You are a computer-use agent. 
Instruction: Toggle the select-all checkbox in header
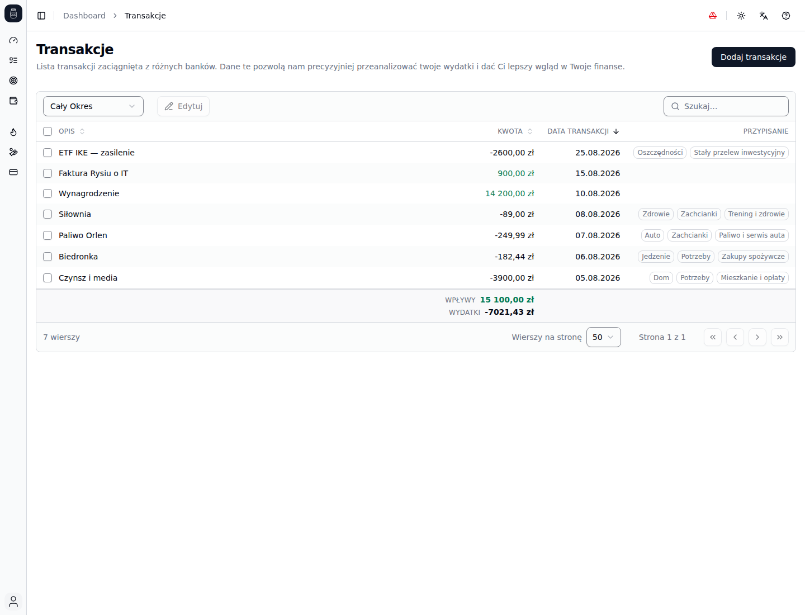pyautogui.click(x=48, y=131)
